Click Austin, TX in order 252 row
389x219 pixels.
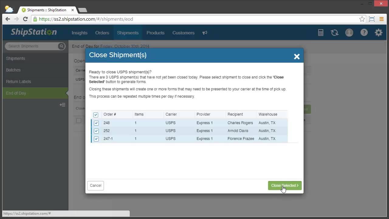[267, 131]
